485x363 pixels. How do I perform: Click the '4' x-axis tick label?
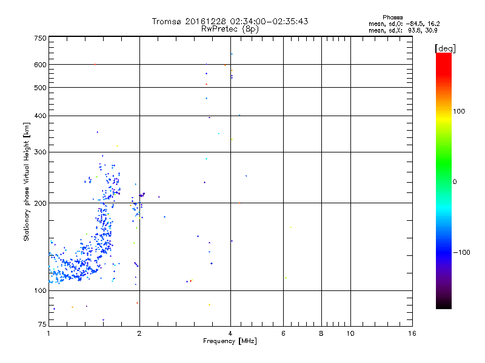tap(230, 333)
